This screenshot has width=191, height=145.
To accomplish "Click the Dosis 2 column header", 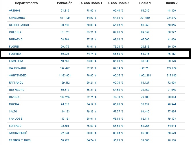I will click(x=172, y=3).
